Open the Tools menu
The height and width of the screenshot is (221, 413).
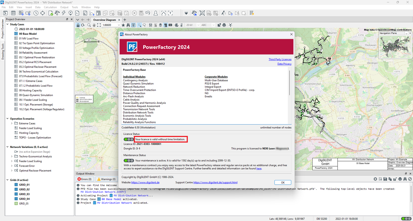(x=75, y=7)
